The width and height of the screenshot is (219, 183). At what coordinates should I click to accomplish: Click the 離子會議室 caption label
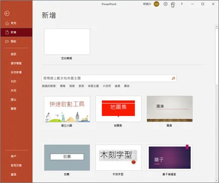169,174
